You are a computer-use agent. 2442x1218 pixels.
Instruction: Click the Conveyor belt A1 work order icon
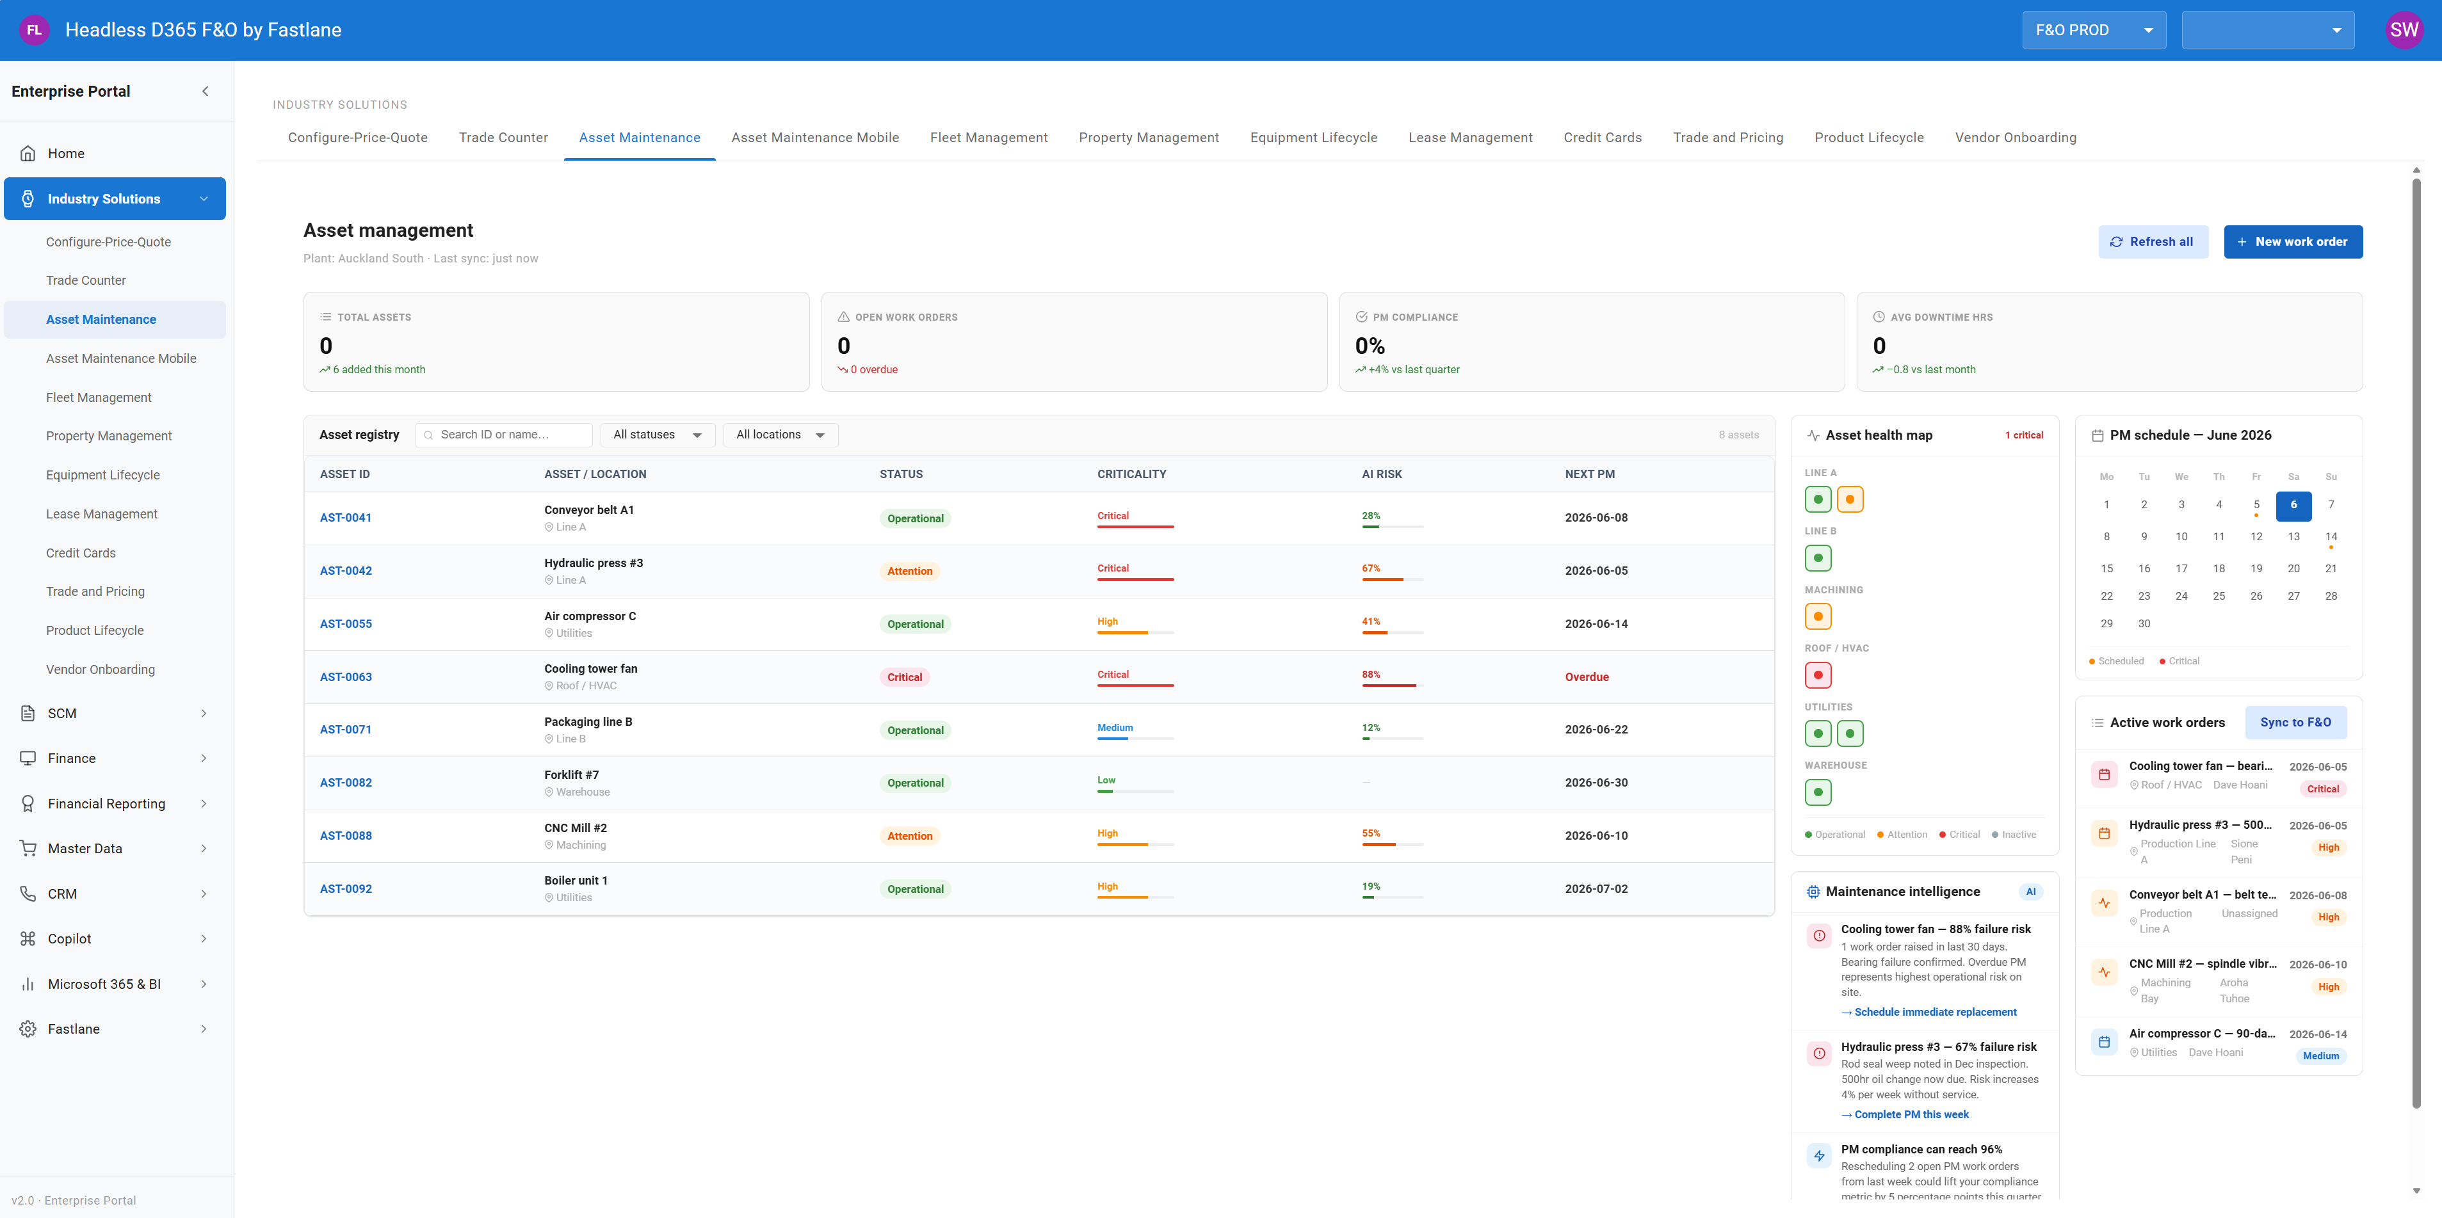pyautogui.click(x=2103, y=903)
